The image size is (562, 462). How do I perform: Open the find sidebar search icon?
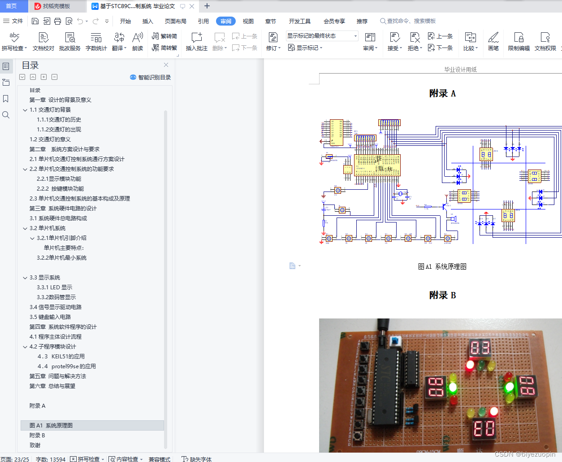6,115
